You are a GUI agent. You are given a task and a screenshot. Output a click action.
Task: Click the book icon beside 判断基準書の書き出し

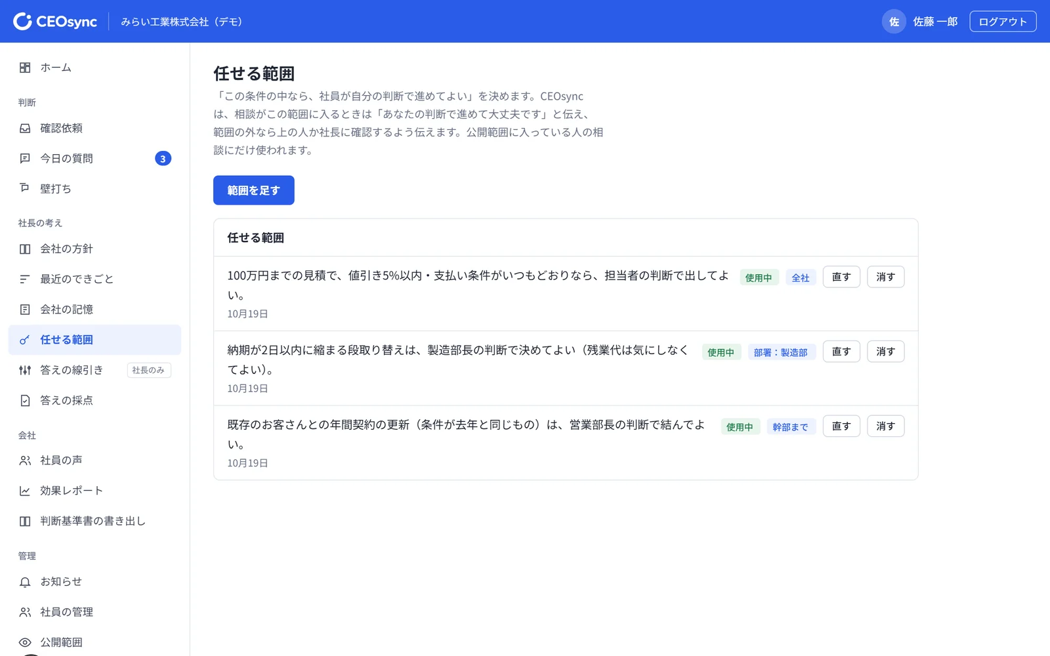(x=25, y=522)
